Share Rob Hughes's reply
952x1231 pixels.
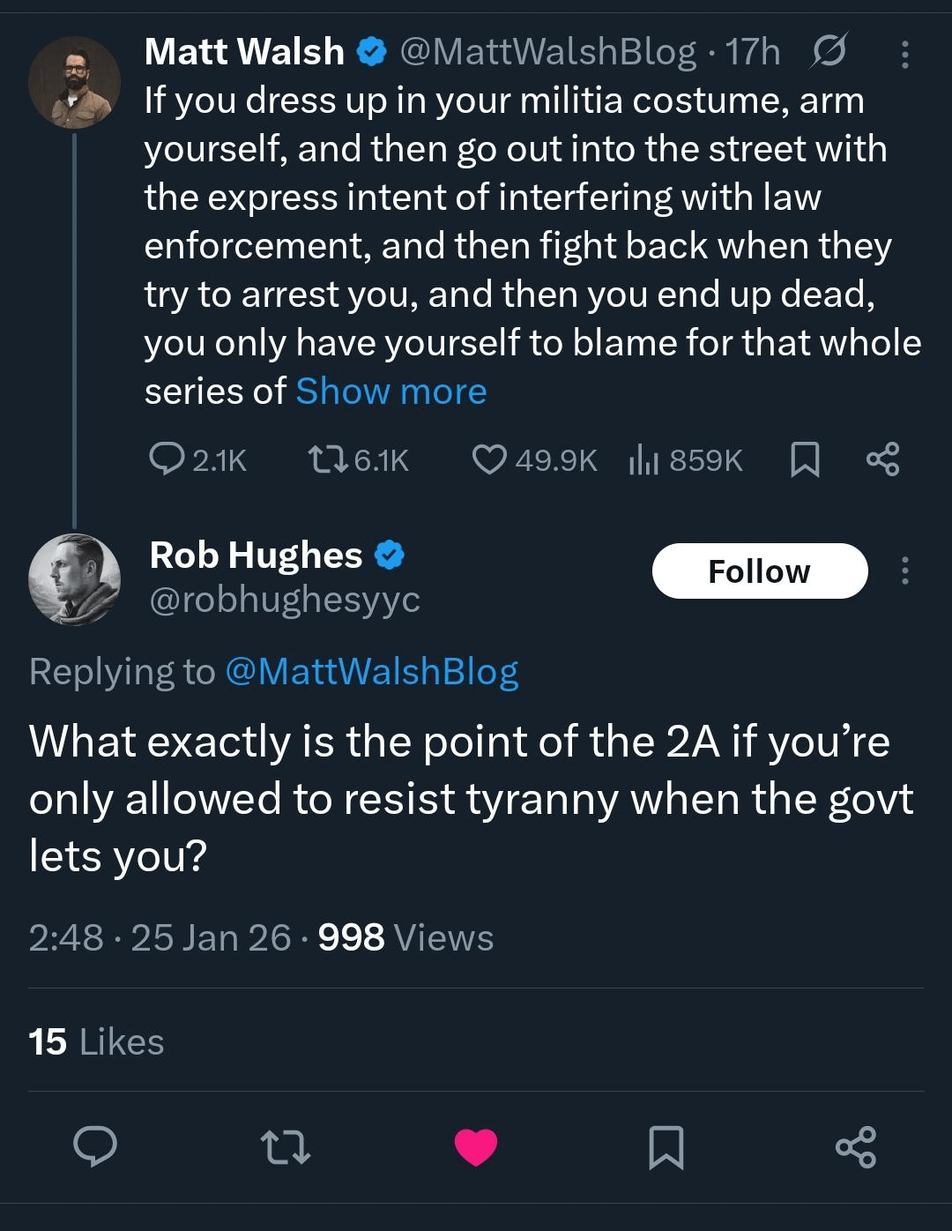tap(856, 1146)
